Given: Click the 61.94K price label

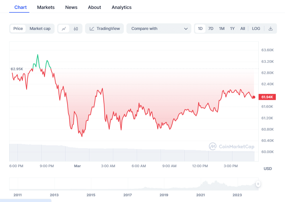Looking at the screenshot, I should pos(267,97).
